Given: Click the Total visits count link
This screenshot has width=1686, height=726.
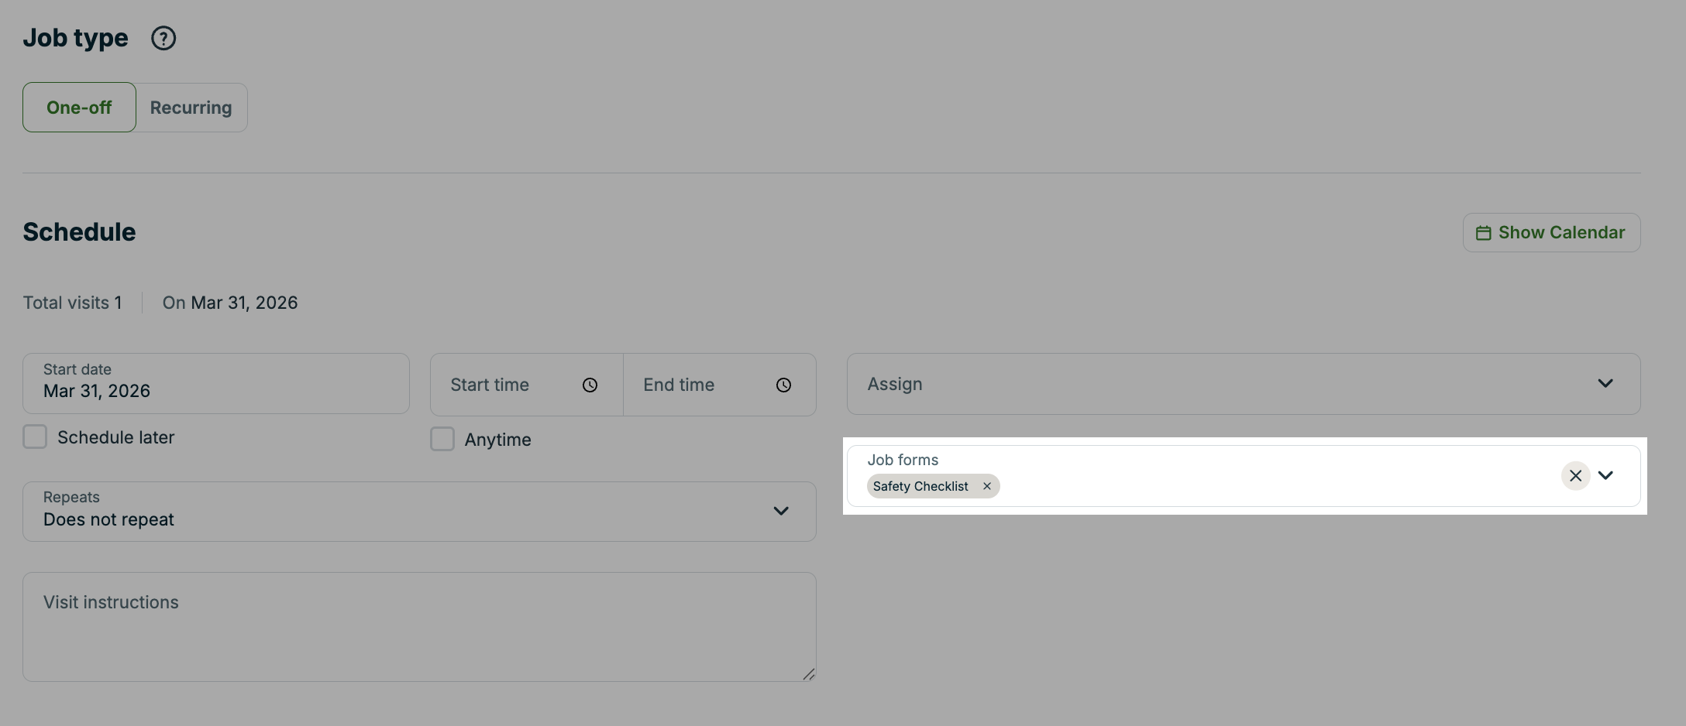Looking at the screenshot, I should (72, 303).
